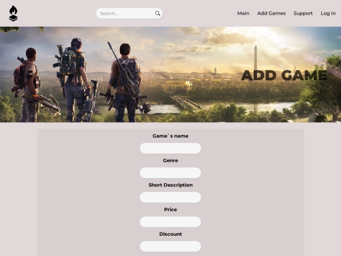The height and width of the screenshot is (256, 341).
Task: Go to Add Games in navigation
Action: (x=272, y=13)
